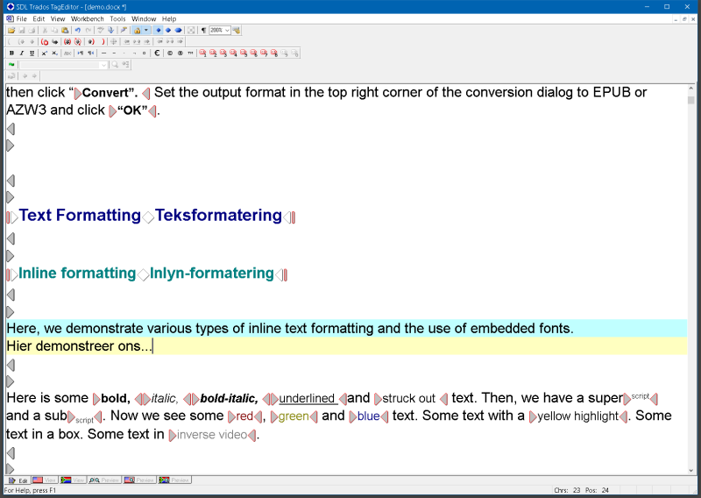Insert the copyright symbol
Viewport: 701px width, 498px height.
(170, 53)
